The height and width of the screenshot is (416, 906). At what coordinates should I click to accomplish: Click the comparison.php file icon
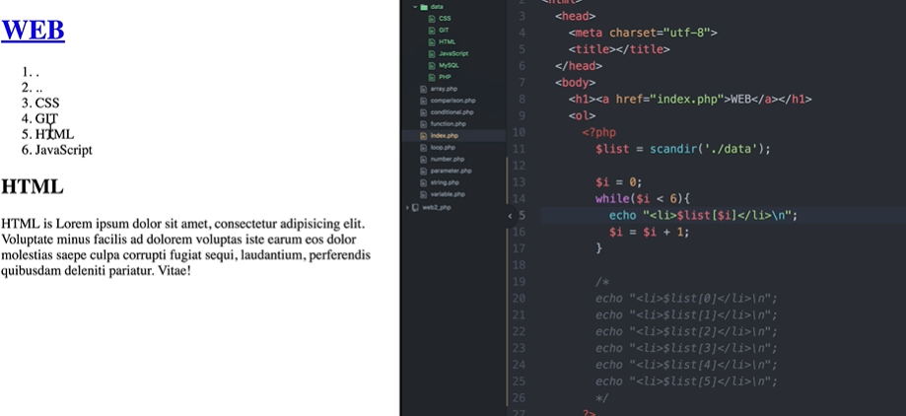[424, 101]
